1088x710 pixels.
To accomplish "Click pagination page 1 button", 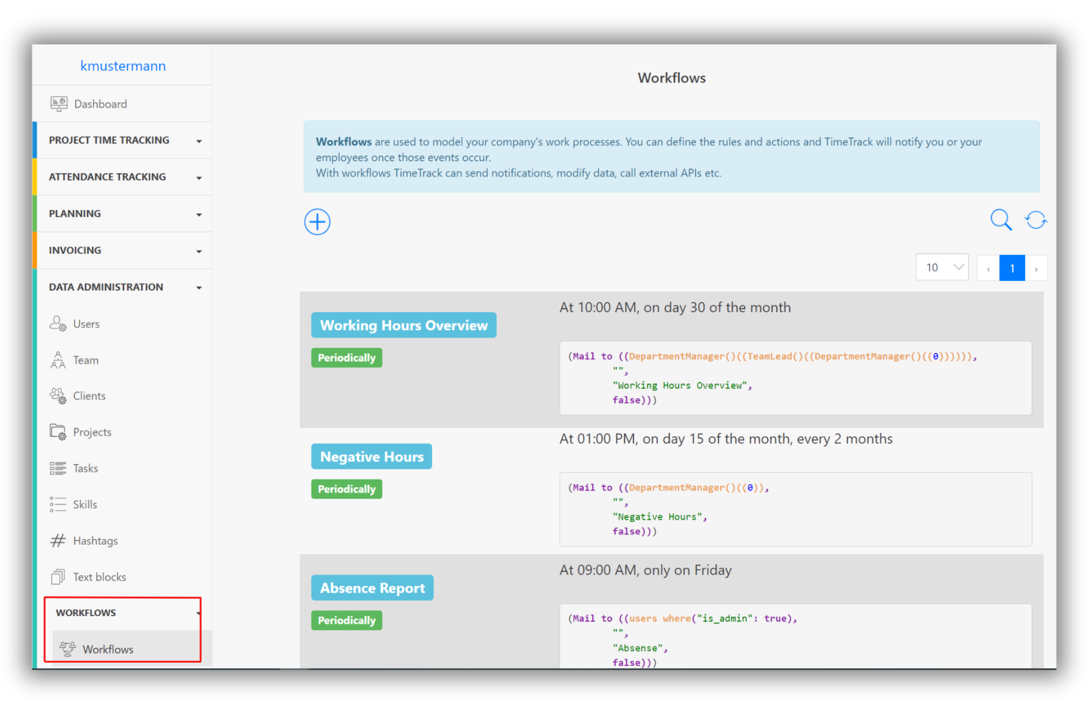I will pos(1012,268).
